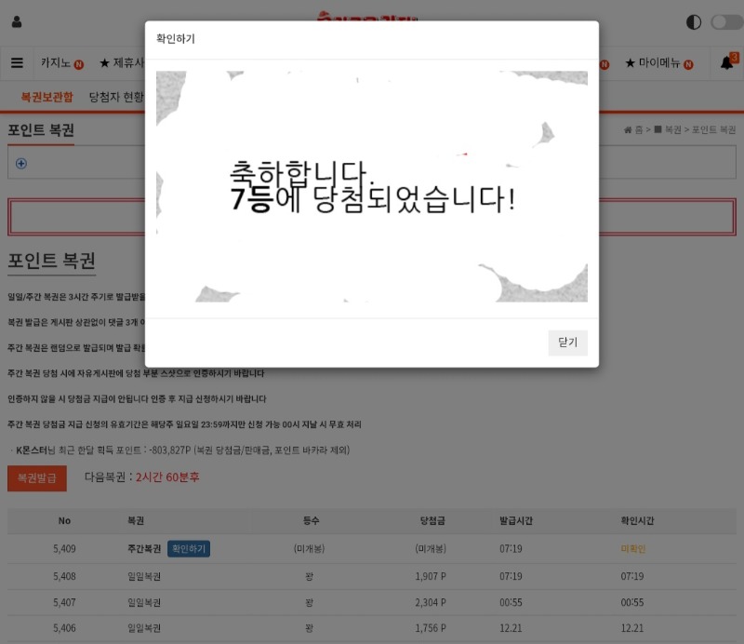744x644 pixels.
Task: Select the row for ticket 5,408
Action: (x=372, y=576)
